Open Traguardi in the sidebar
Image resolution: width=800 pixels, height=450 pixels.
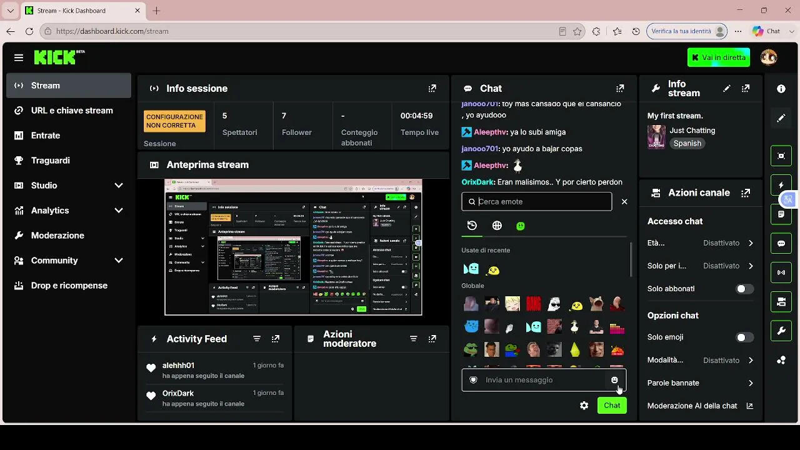click(x=69, y=161)
